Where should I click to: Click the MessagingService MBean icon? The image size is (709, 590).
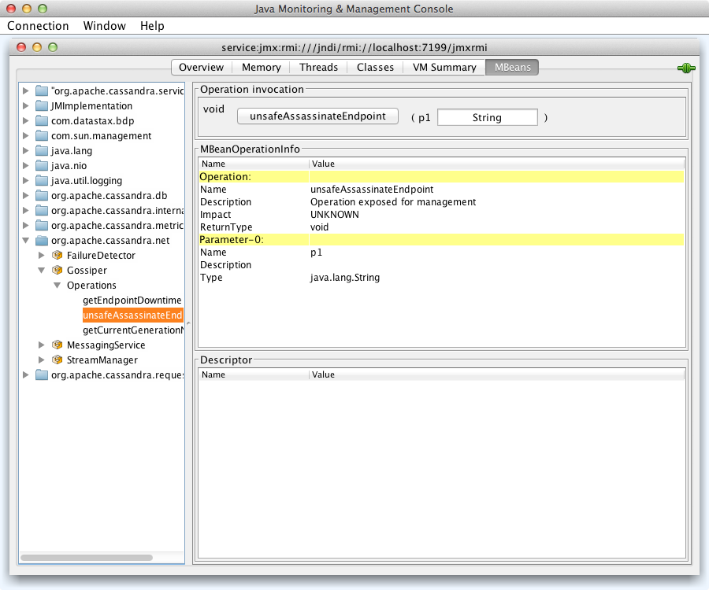coord(57,345)
